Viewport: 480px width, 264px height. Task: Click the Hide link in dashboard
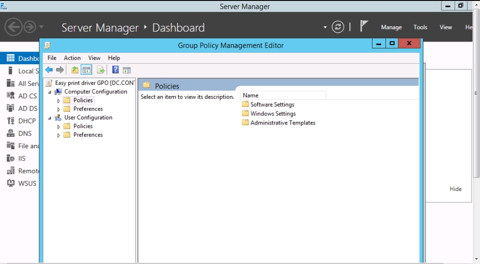click(455, 189)
